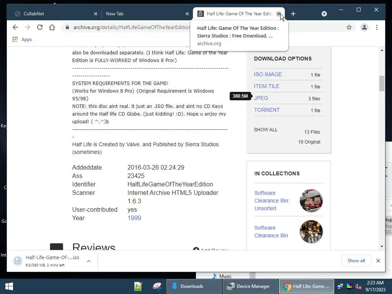
Task: Click the Reviews section icon
Action: click(x=57, y=247)
